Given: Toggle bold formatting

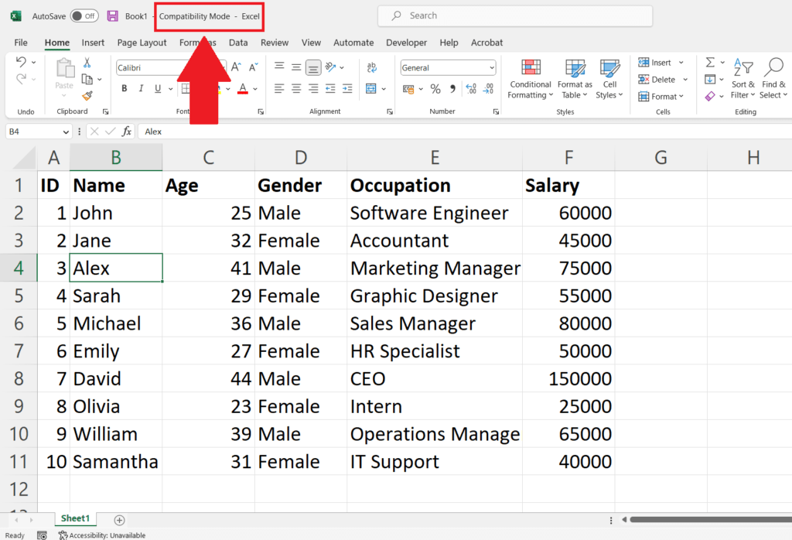Looking at the screenshot, I should (124, 88).
